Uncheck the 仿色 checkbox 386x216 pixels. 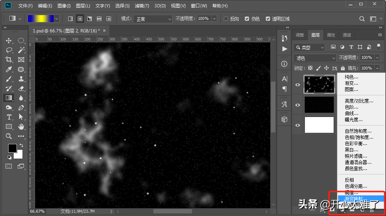[x=247, y=19]
